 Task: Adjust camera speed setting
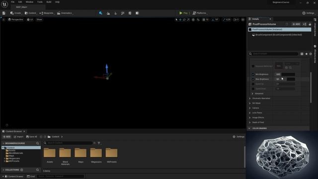[x=236, y=20]
